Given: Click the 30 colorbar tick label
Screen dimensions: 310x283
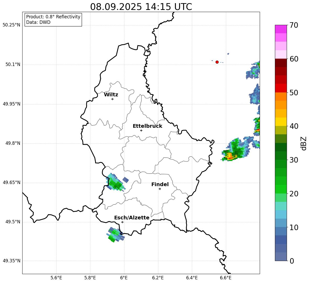Looking at the screenshot, I should pyautogui.click(x=294, y=160).
